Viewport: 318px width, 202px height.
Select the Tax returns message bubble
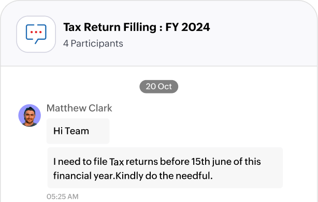165,168
